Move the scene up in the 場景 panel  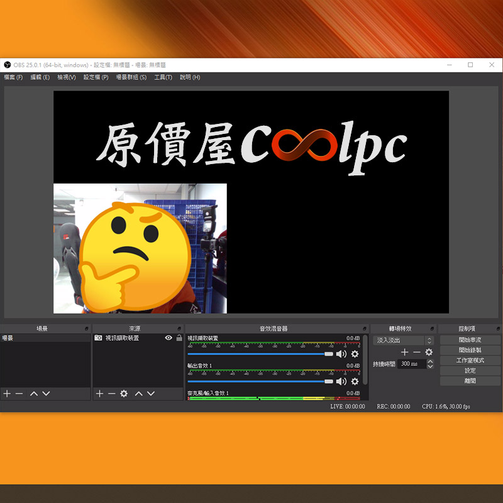(x=34, y=394)
